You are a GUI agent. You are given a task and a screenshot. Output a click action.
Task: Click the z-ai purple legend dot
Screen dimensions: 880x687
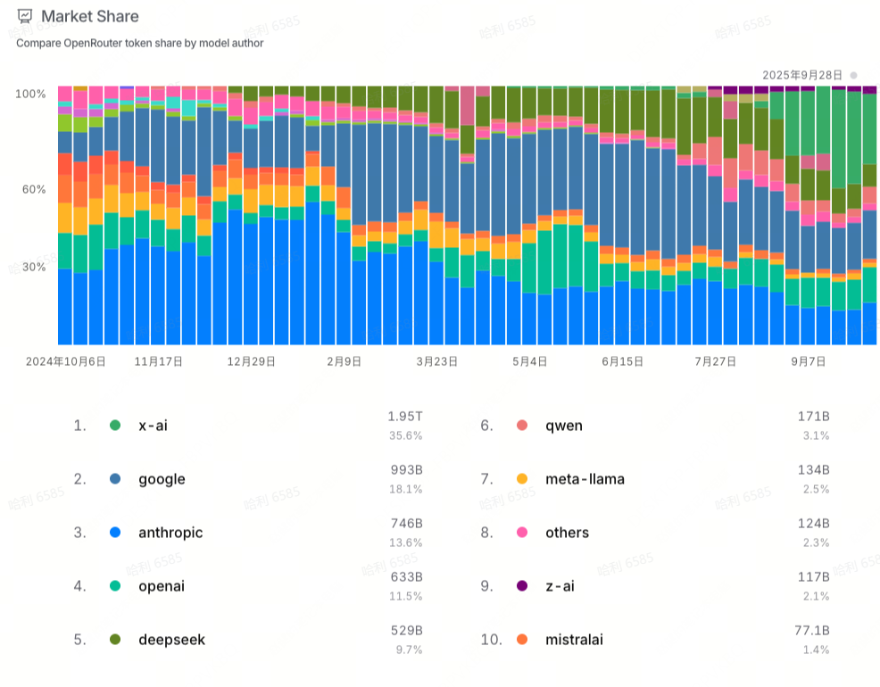tap(522, 586)
